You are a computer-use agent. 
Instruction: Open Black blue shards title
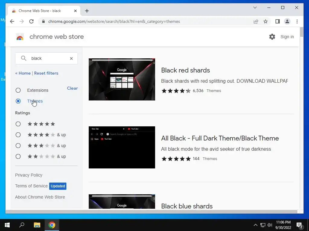187,206
